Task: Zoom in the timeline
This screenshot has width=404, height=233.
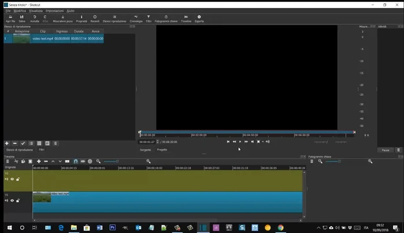Action: pos(148,161)
